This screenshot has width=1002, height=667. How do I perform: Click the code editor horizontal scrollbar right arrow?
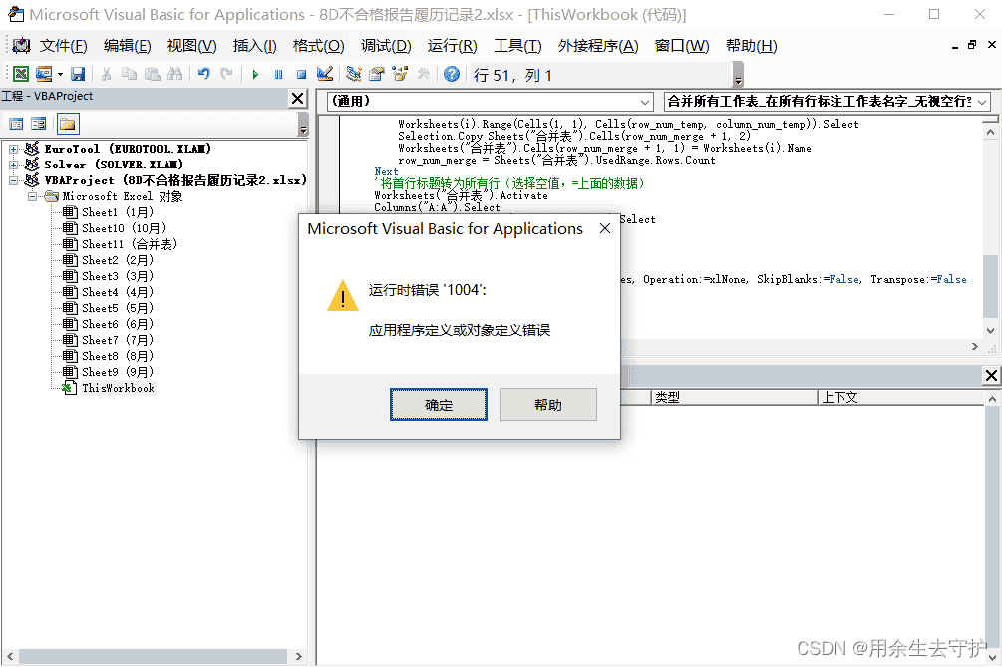click(x=974, y=346)
